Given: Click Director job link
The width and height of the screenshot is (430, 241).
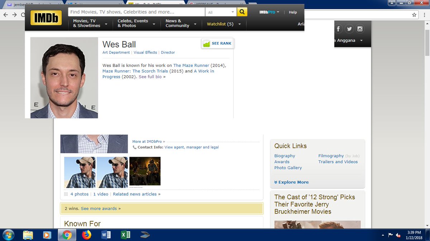Looking at the screenshot, I should (168, 52).
